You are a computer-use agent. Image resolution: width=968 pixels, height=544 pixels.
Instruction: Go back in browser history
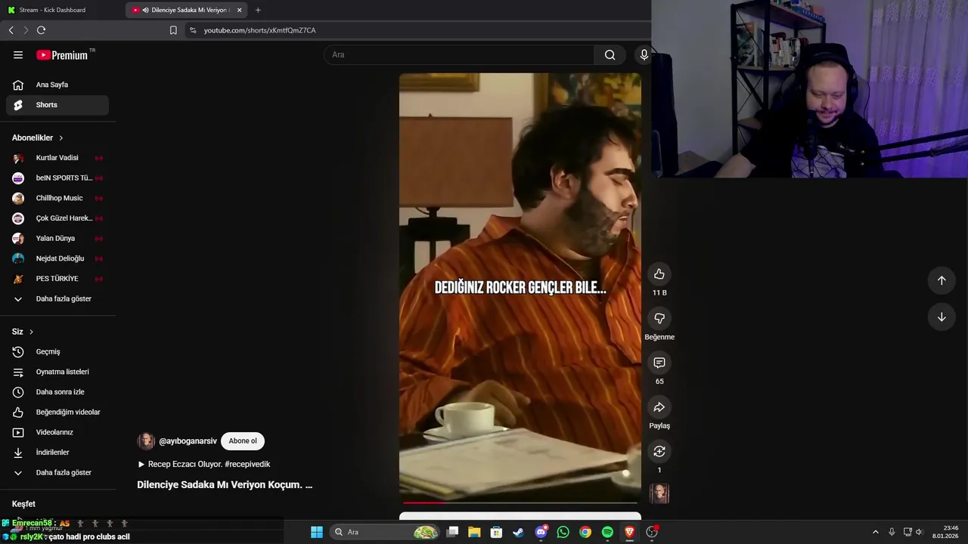[x=11, y=30]
